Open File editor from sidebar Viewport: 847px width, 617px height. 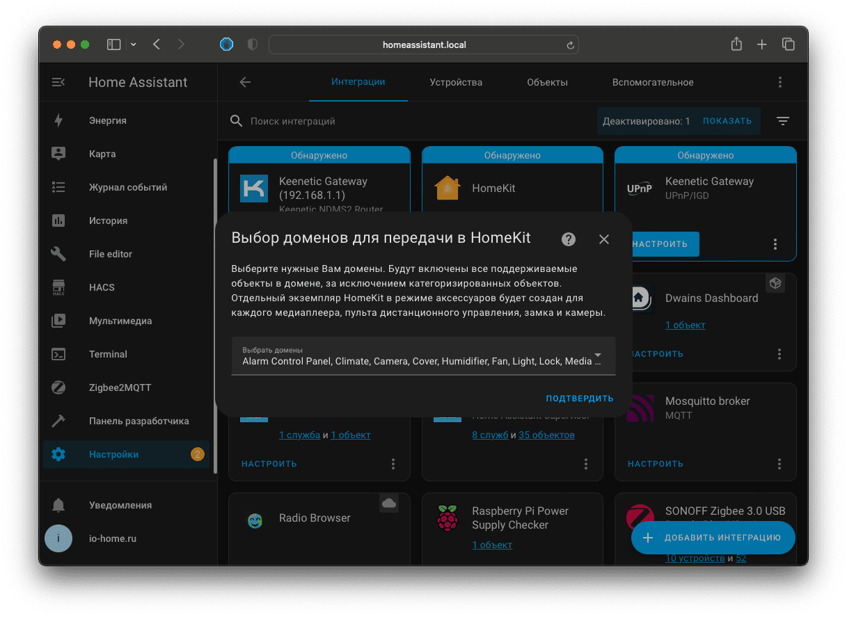click(x=126, y=254)
